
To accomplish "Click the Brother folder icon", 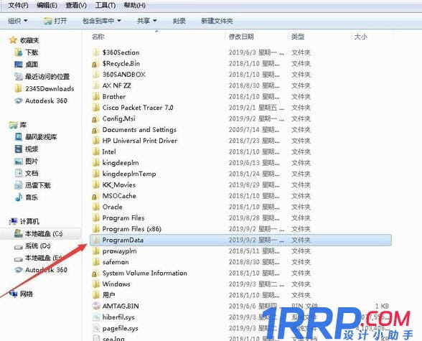I will click(95, 97).
